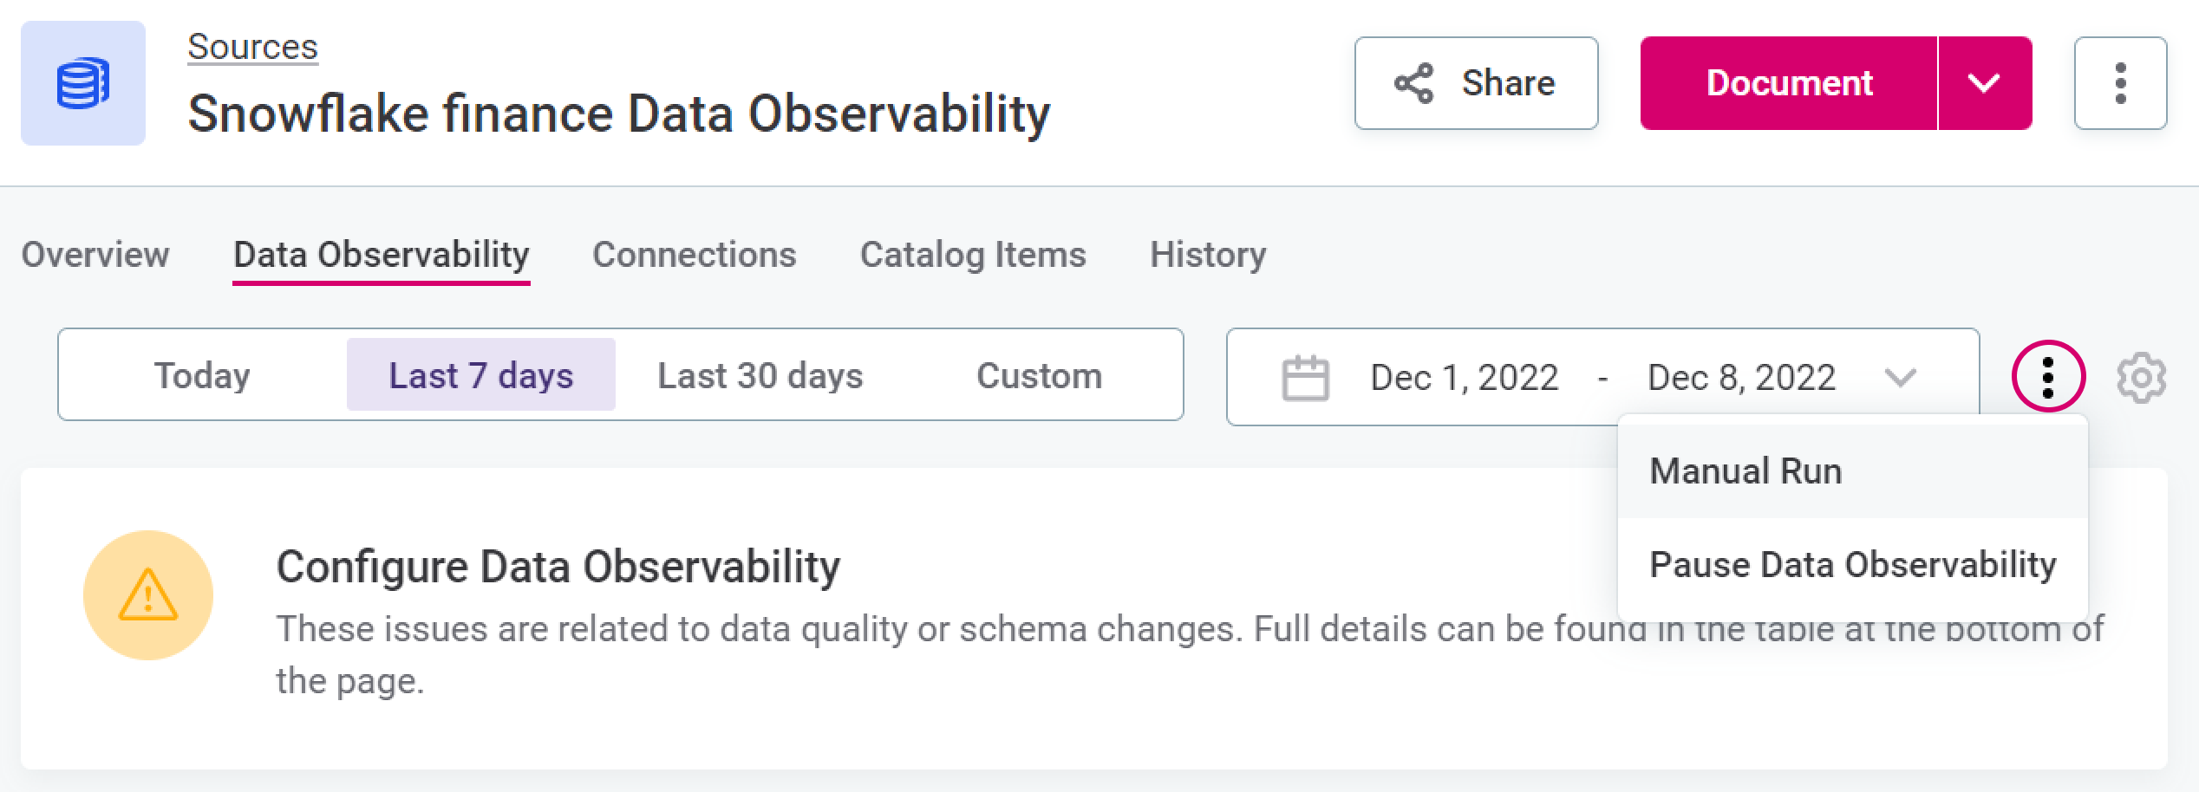The height and width of the screenshot is (792, 2199).
Task: Click the Dec 1, 2022 start date
Action: (x=1464, y=378)
